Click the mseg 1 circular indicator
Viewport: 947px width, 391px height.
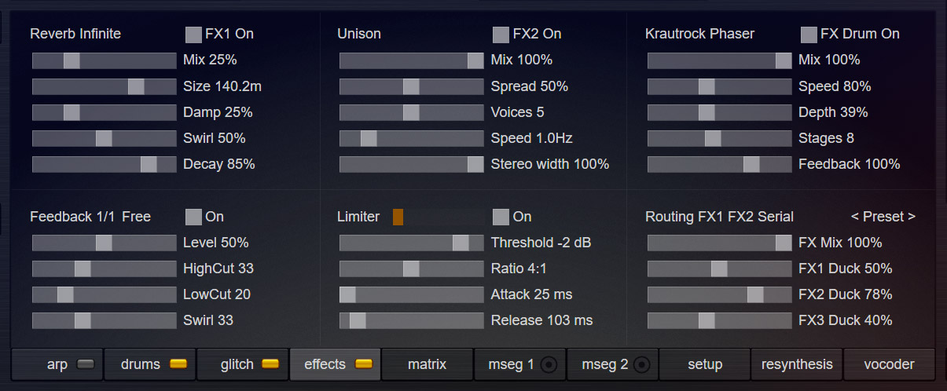pyautogui.click(x=549, y=364)
